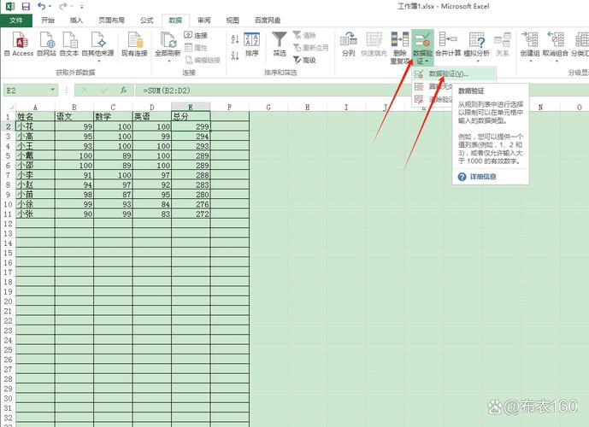Image resolution: width=589 pixels, height=427 pixels.
Task: Click the 编辑链接 edit links item
Action: tap(203, 60)
